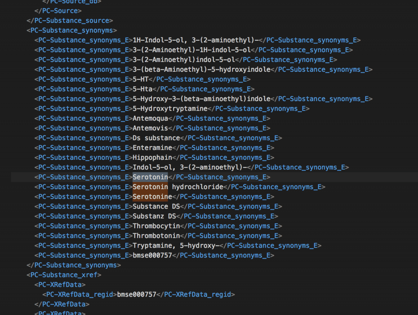
Task: Click '3-(2-Aminoethyl)indol-5-ol' synonym text
Action: (184, 59)
